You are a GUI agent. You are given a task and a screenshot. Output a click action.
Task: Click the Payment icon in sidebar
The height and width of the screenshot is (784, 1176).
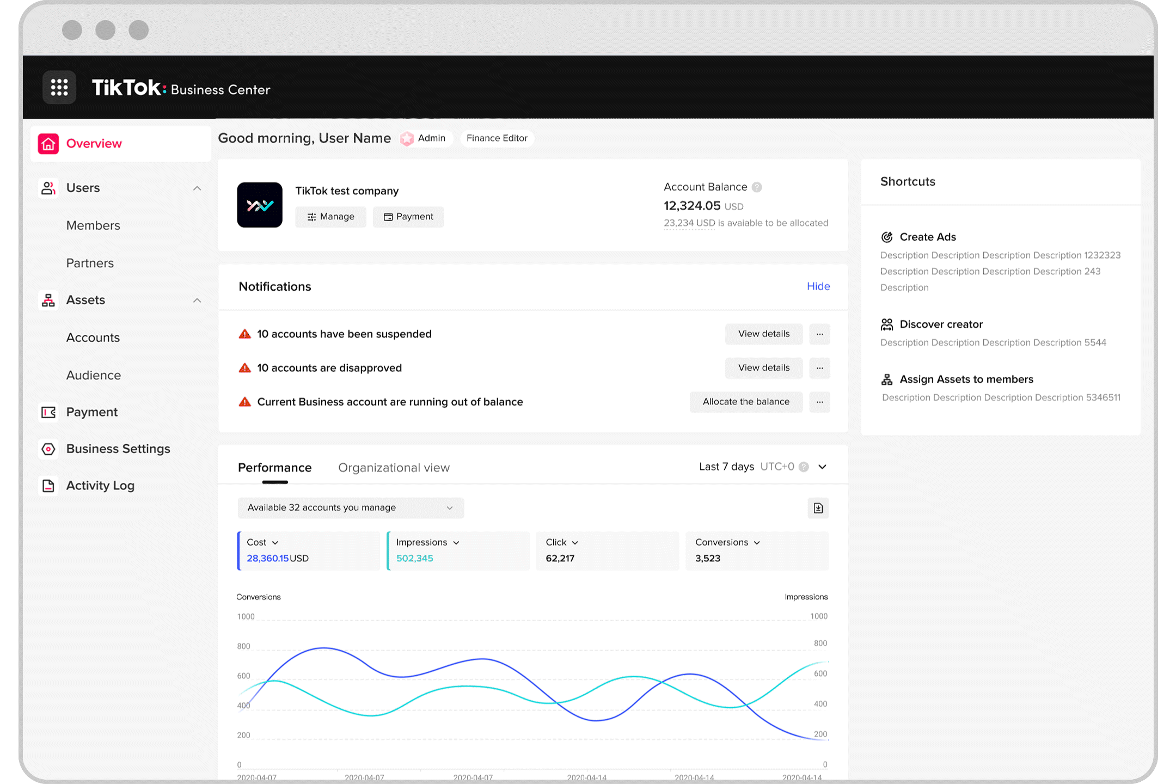pos(48,411)
